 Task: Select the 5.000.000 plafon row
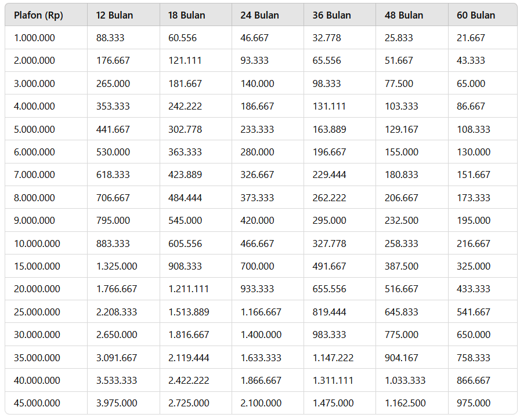point(261,129)
